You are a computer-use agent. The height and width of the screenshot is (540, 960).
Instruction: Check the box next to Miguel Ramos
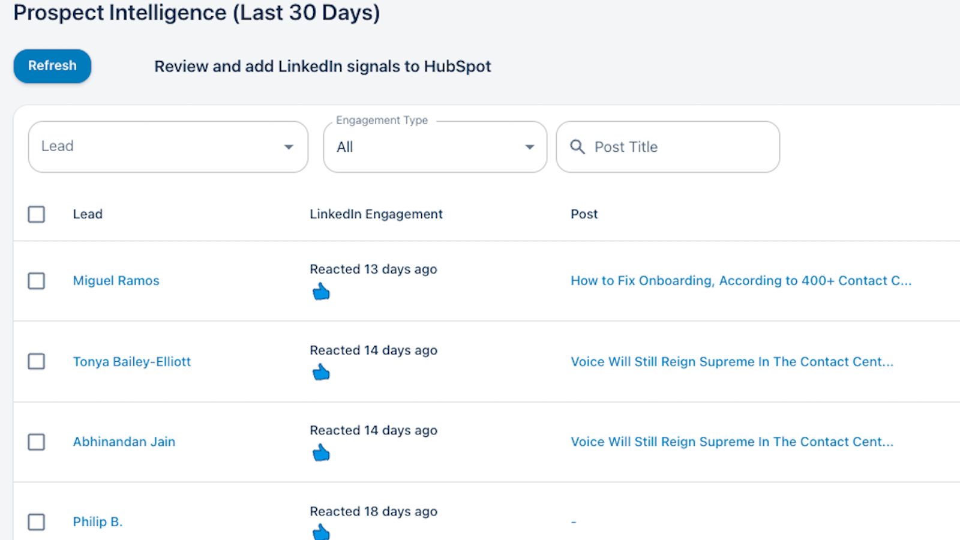tap(37, 281)
